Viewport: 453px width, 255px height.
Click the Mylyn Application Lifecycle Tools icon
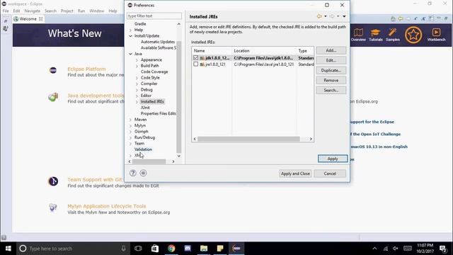coord(52,208)
